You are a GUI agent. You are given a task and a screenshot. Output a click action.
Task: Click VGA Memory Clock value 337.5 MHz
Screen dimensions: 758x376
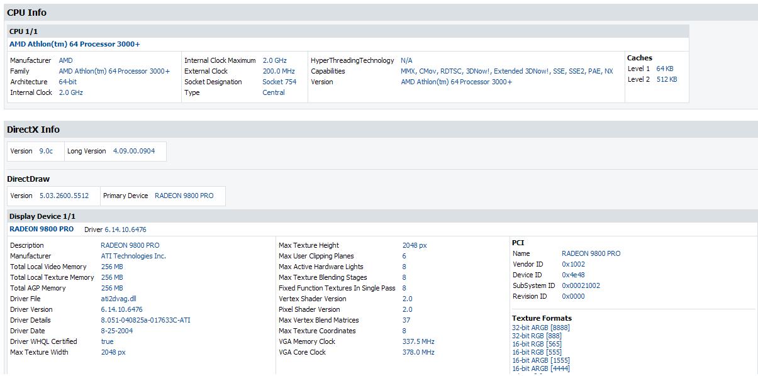418,341
